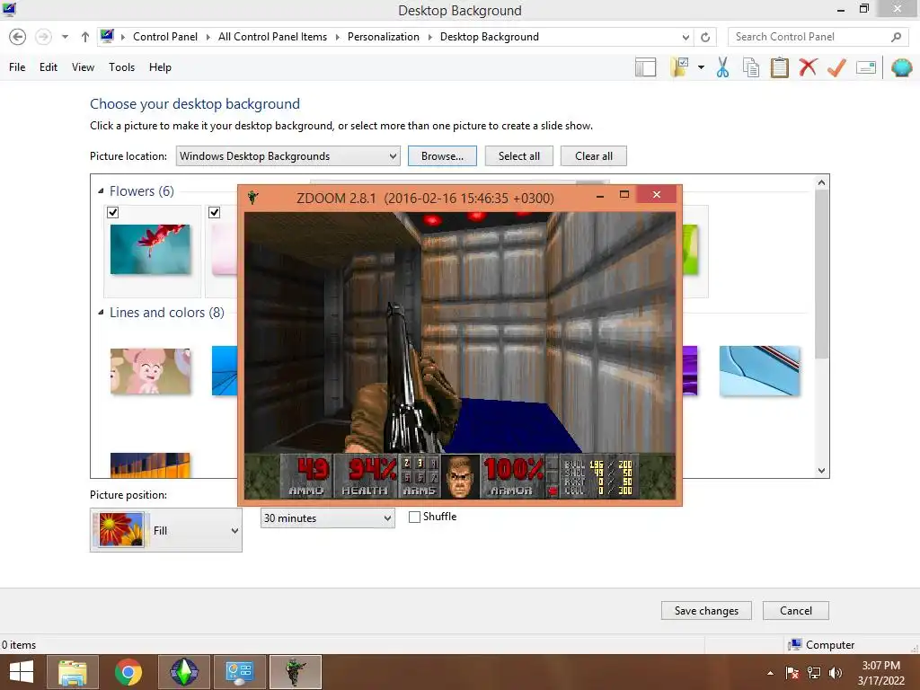The width and height of the screenshot is (920, 690).
Task: Click the Back navigation arrow
Action: point(18,37)
